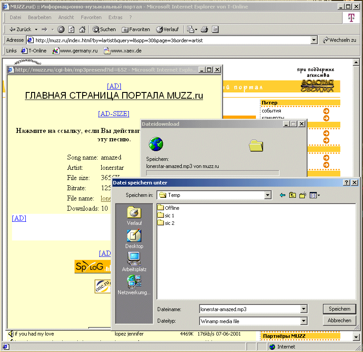
Task: Click the edit page icon in toolbar
Action: click(215, 29)
